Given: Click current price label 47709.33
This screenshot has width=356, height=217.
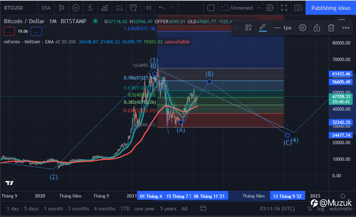Looking at the screenshot, I should click(341, 99).
